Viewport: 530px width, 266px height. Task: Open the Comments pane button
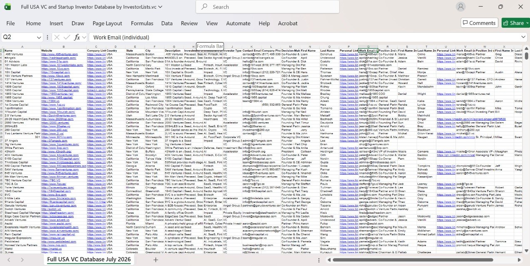[x=478, y=23]
